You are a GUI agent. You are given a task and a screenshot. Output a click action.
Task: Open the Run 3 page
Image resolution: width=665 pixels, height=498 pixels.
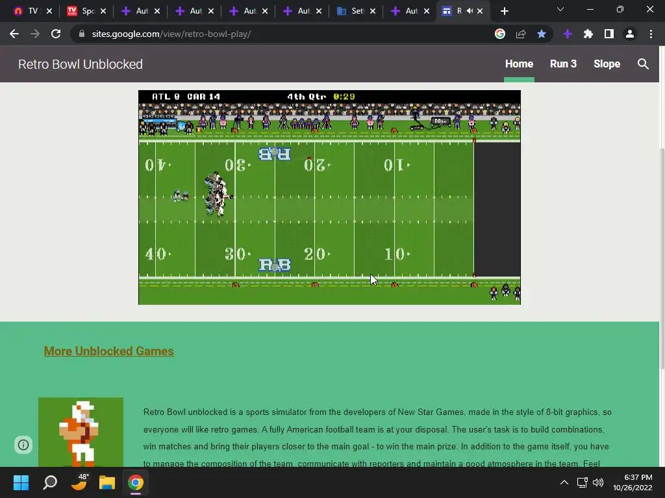click(x=563, y=64)
